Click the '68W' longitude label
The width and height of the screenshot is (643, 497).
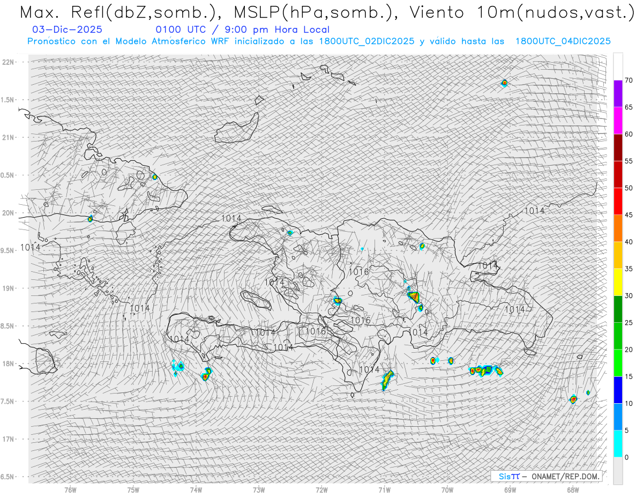coord(573,489)
